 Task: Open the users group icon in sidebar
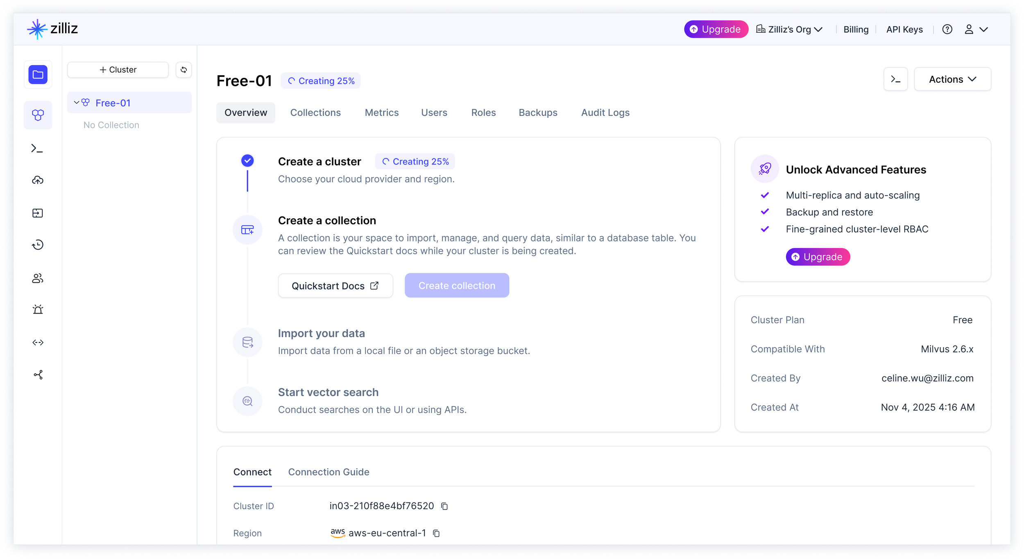click(38, 278)
